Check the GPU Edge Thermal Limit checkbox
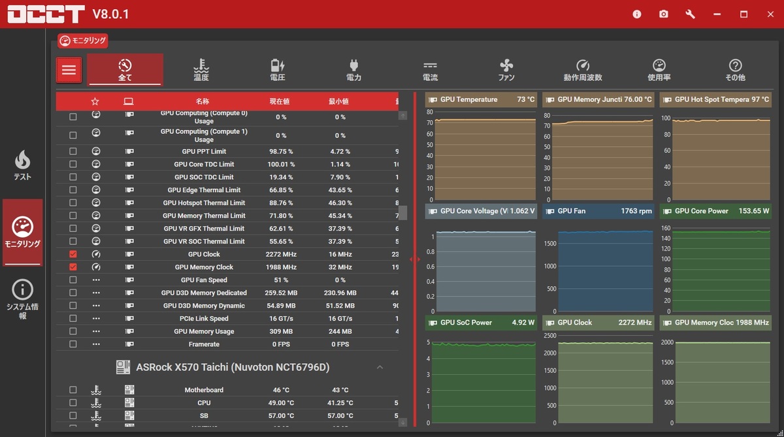The image size is (784, 437). 73,190
